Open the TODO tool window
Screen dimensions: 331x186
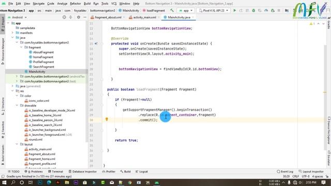[13, 172]
